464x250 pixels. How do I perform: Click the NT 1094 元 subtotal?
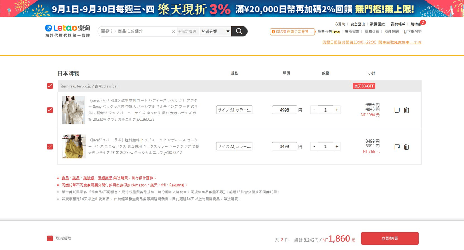(x=370, y=115)
